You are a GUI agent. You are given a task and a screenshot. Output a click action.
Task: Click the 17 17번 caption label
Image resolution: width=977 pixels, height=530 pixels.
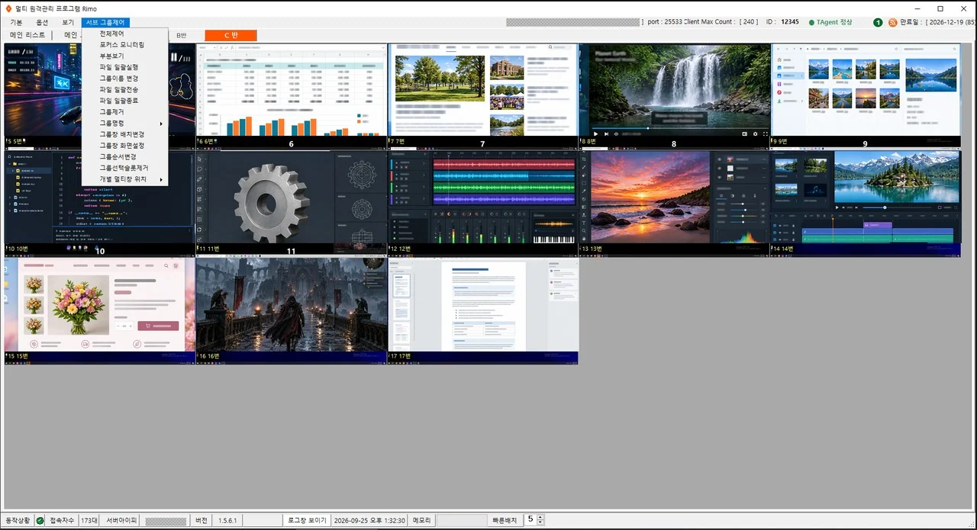[x=401, y=356]
